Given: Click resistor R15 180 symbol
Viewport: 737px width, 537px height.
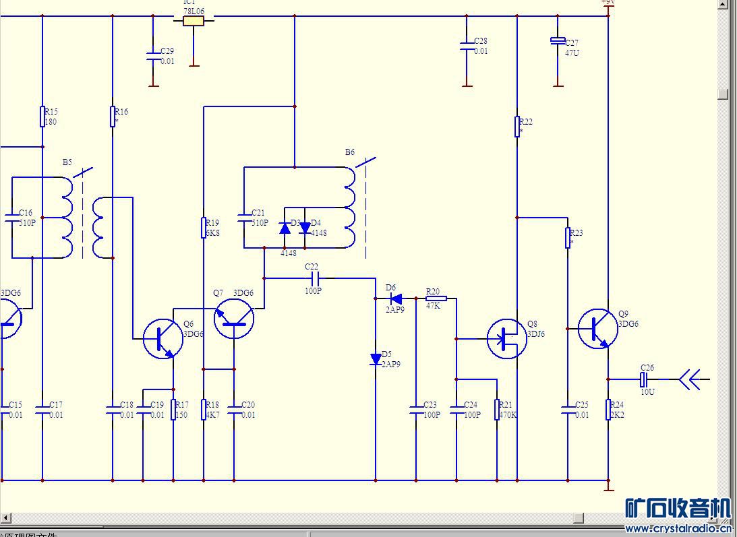Looking at the screenshot, I should (42, 117).
